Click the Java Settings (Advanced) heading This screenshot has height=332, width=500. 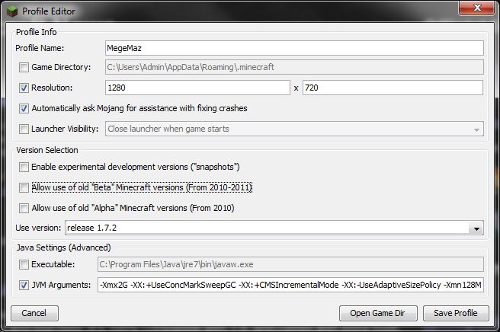[63, 247]
